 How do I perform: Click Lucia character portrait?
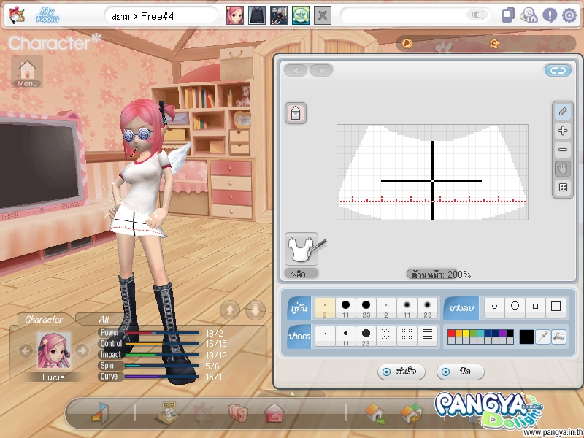tap(53, 351)
